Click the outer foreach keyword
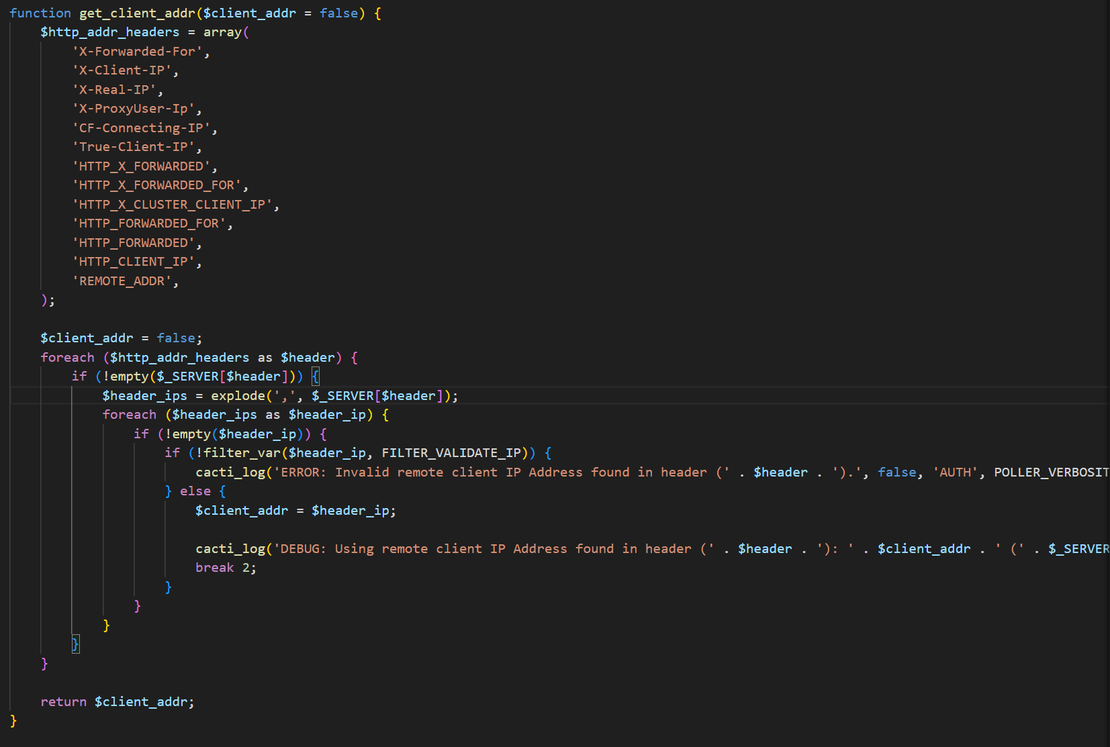This screenshot has height=747, width=1110. [68, 358]
